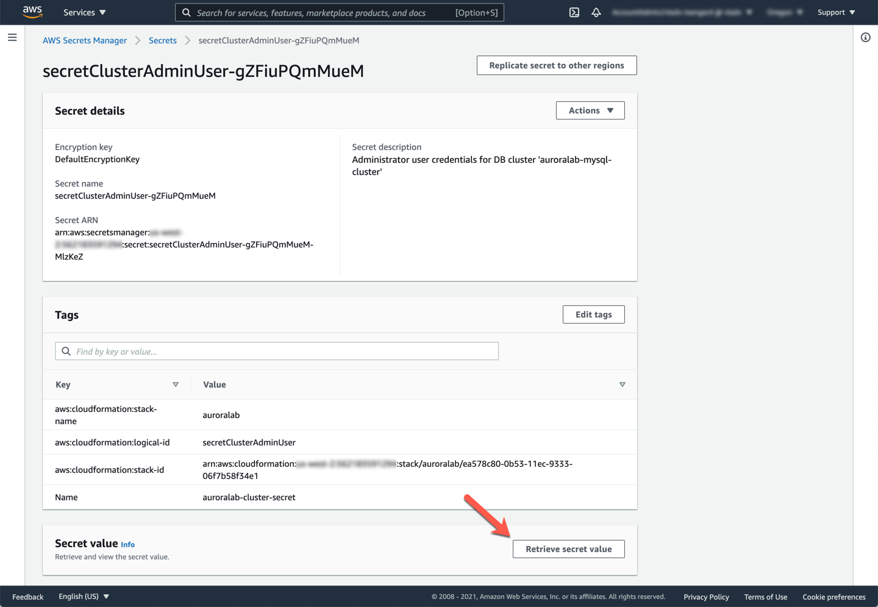Screen dimensions: 878x607
Task: Open the notifications bell
Action: coord(596,12)
